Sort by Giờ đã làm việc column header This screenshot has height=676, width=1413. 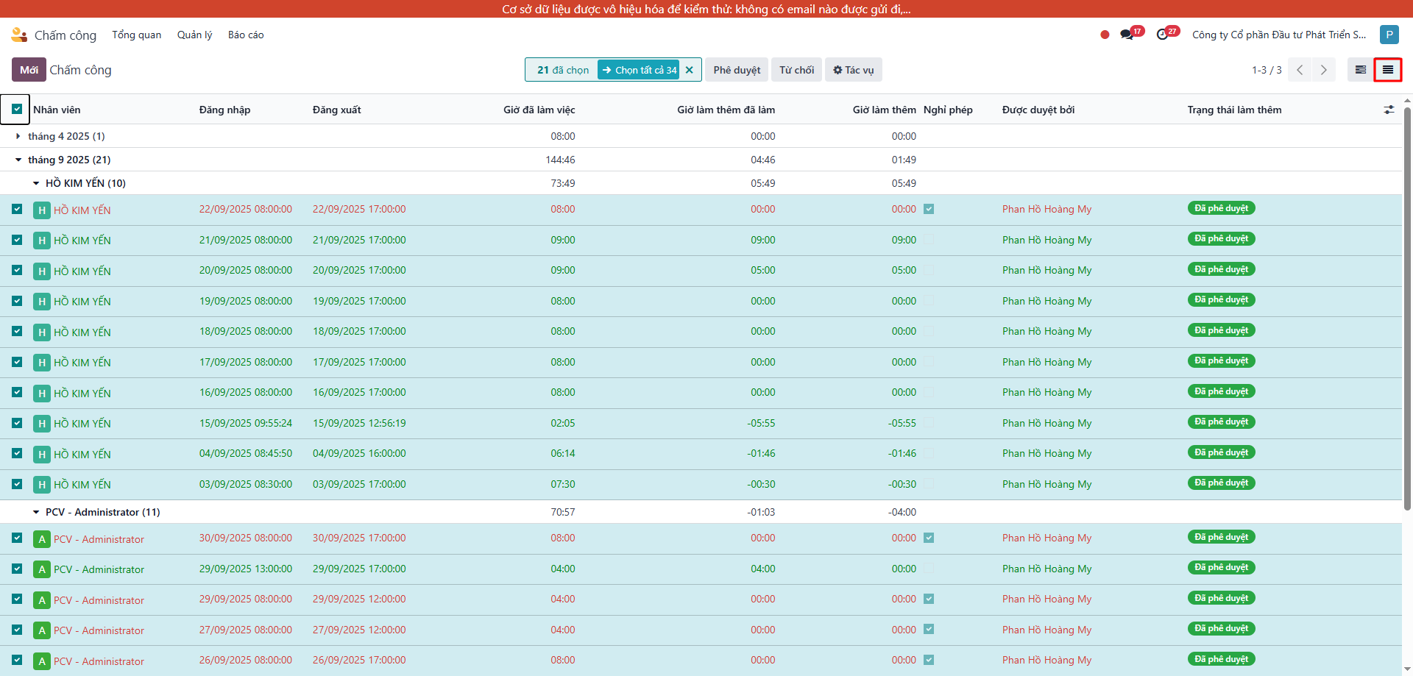coord(539,110)
